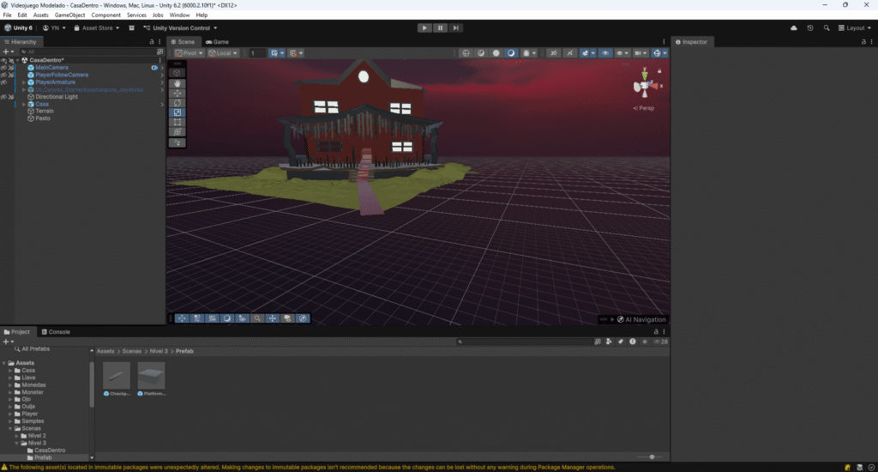Open the Pivot handle position dropdown
The height and width of the screenshot is (472, 878).
point(189,53)
